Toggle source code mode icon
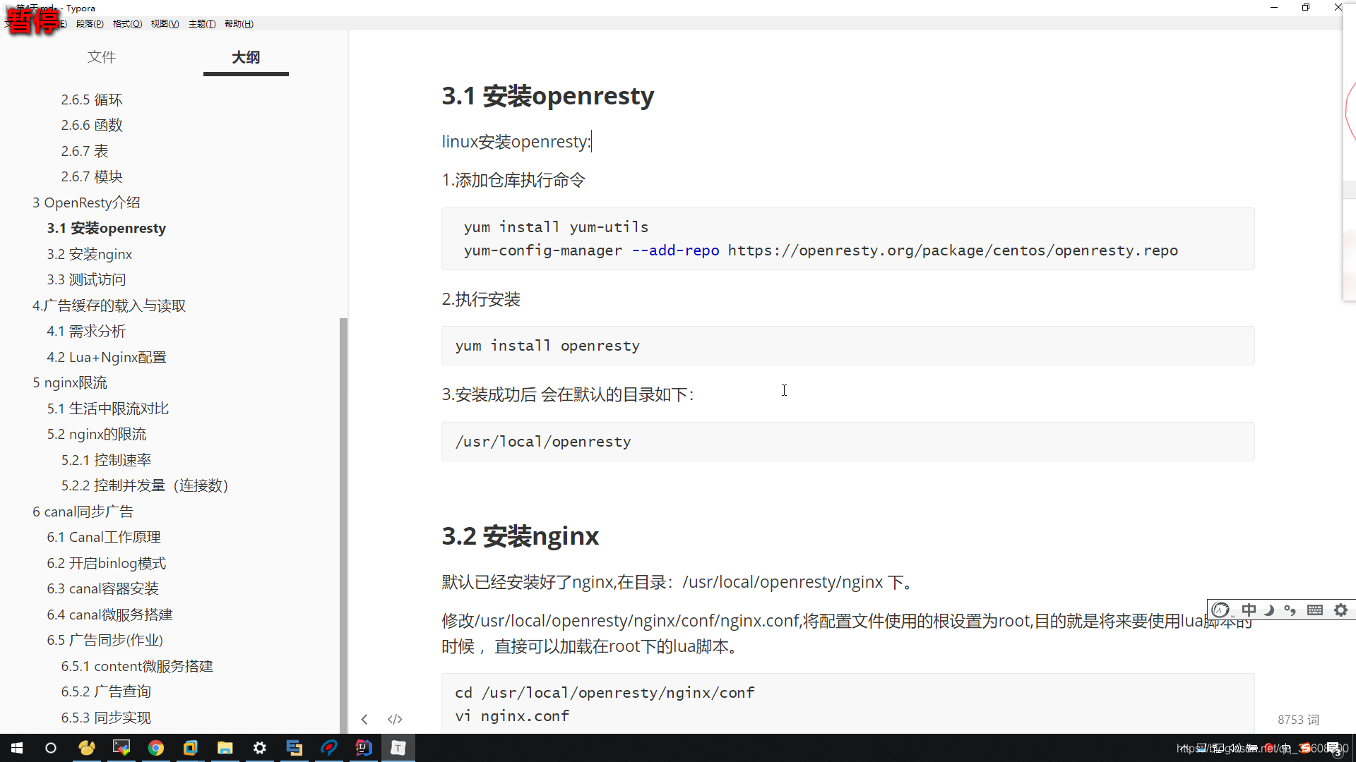 (x=395, y=719)
